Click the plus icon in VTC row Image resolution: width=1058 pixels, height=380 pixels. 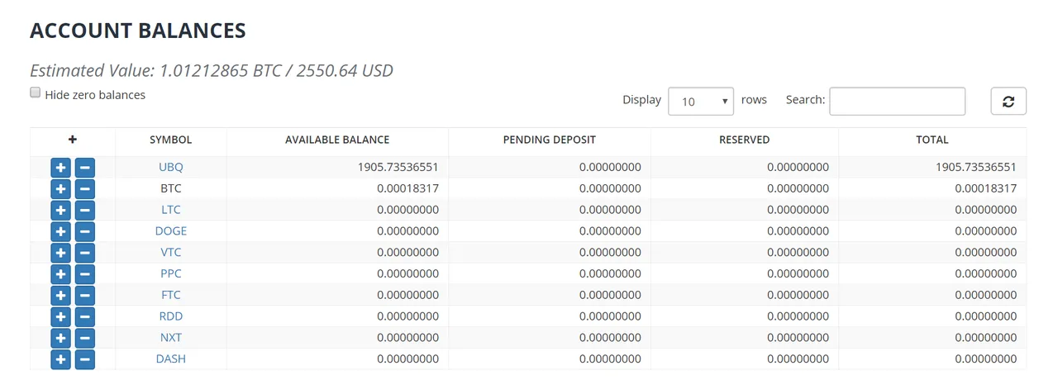click(60, 253)
